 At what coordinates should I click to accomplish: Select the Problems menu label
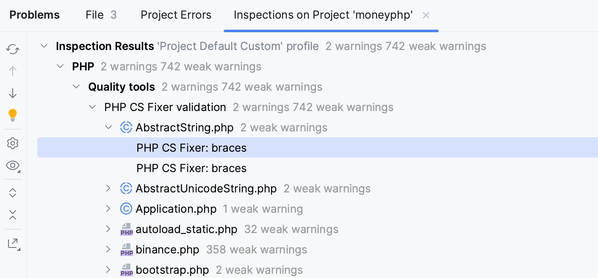pos(34,15)
